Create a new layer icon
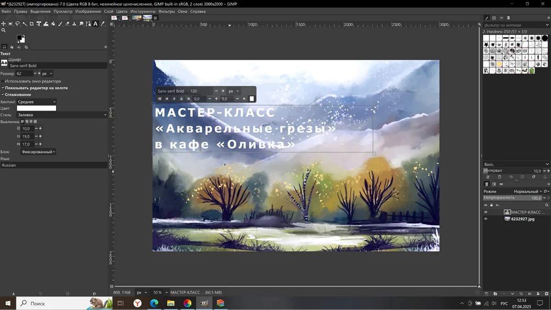Image resolution: width=551 pixels, height=310 pixels. [x=487, y=293]
